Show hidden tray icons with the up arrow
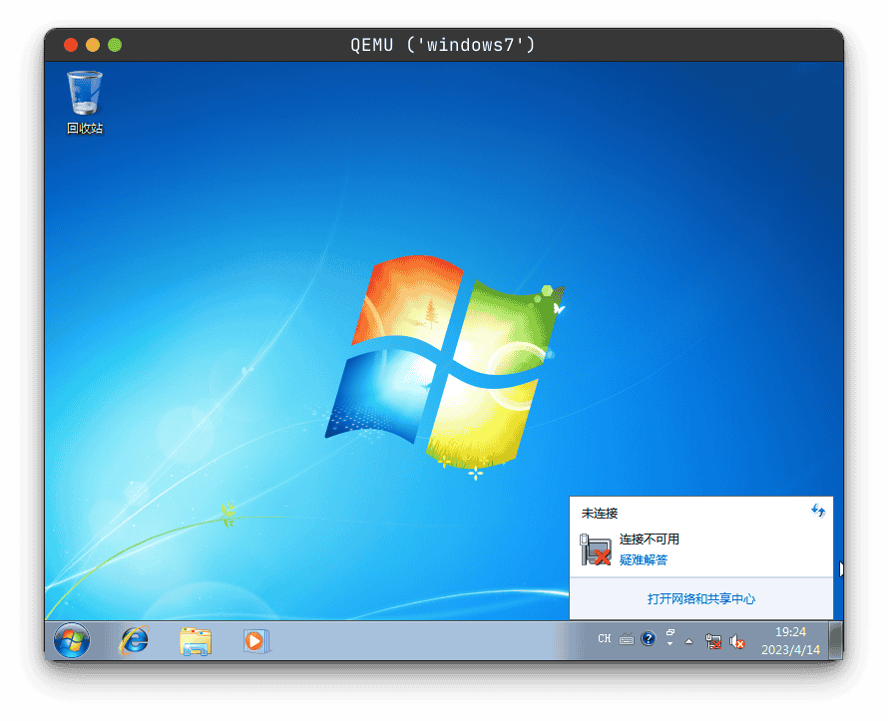Image resolution: width=888 pixels, height=721 pixels. pos(688,641)
